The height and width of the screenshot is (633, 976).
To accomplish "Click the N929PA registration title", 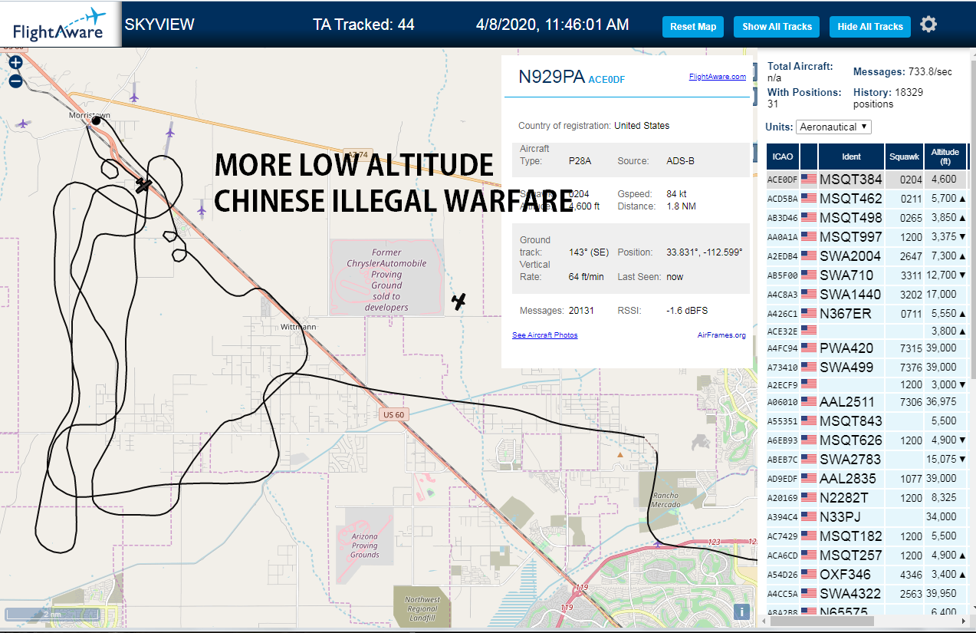I will point(551,77).
